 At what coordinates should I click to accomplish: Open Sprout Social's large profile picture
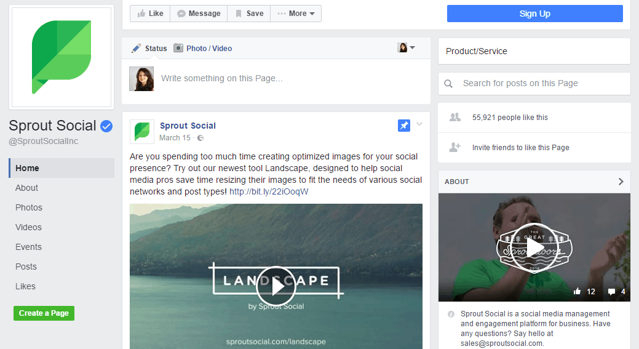(61, 57)
